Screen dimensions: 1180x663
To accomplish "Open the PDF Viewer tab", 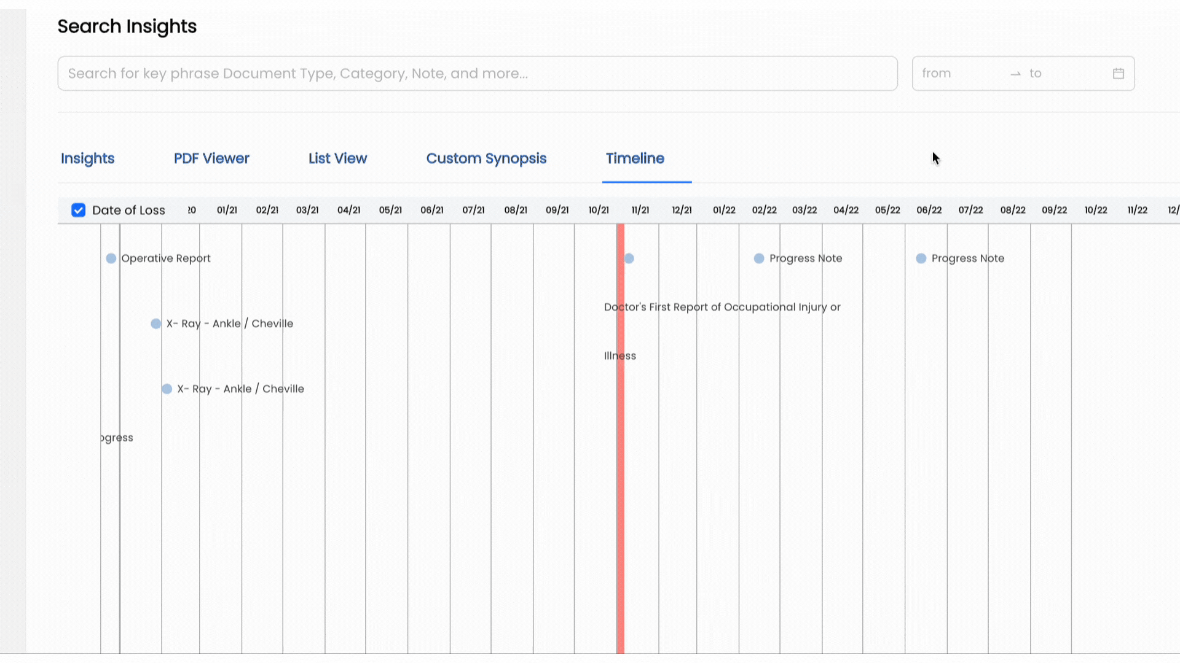I will click(x=211, y=158).
